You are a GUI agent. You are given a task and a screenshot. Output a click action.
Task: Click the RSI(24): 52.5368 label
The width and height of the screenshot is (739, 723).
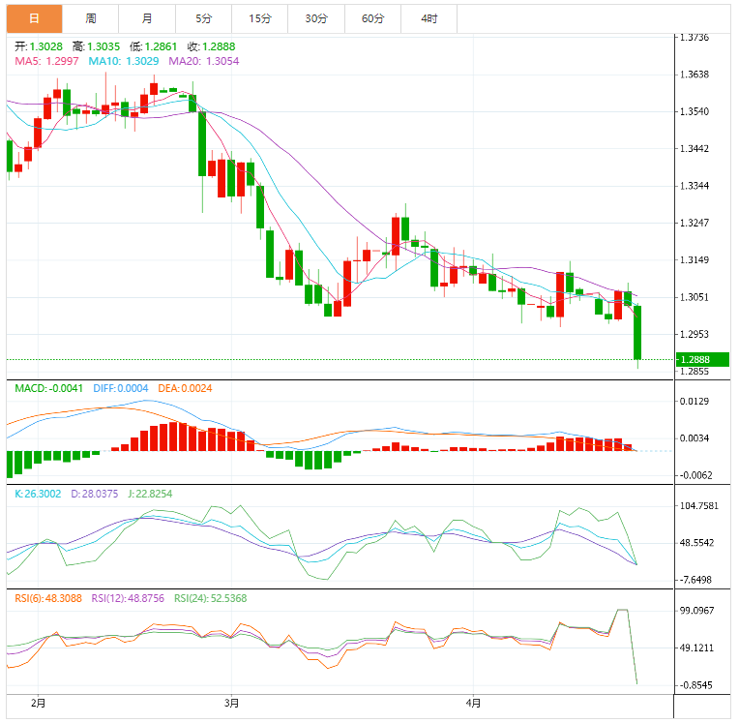click(x=210, y=598)
